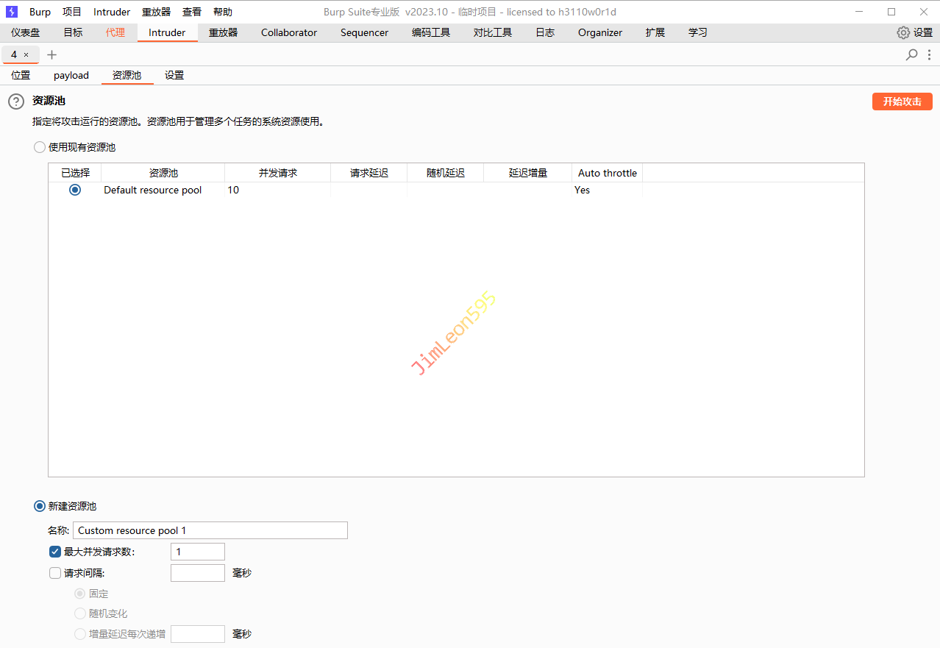
Task: Switch to the payload tab
Action: point(71,75)
